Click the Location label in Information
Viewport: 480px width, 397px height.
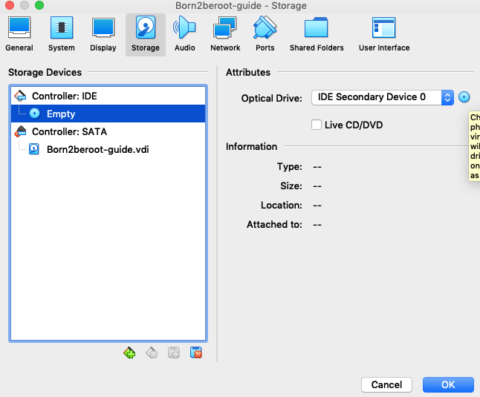[x=282, y=205]
